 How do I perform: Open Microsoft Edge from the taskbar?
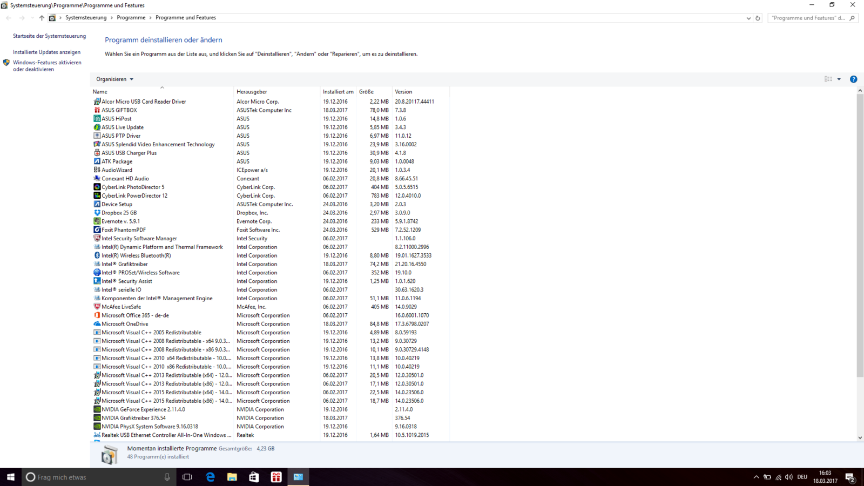pyautogui.click(x=210, y=477)
